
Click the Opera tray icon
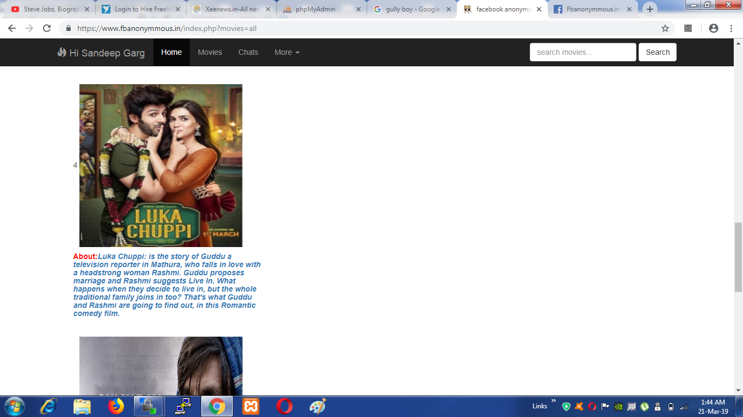click(592, 407)
